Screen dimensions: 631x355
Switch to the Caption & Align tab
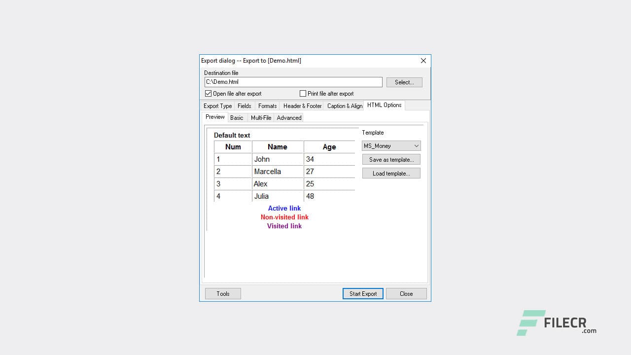(x=344, y=106)
